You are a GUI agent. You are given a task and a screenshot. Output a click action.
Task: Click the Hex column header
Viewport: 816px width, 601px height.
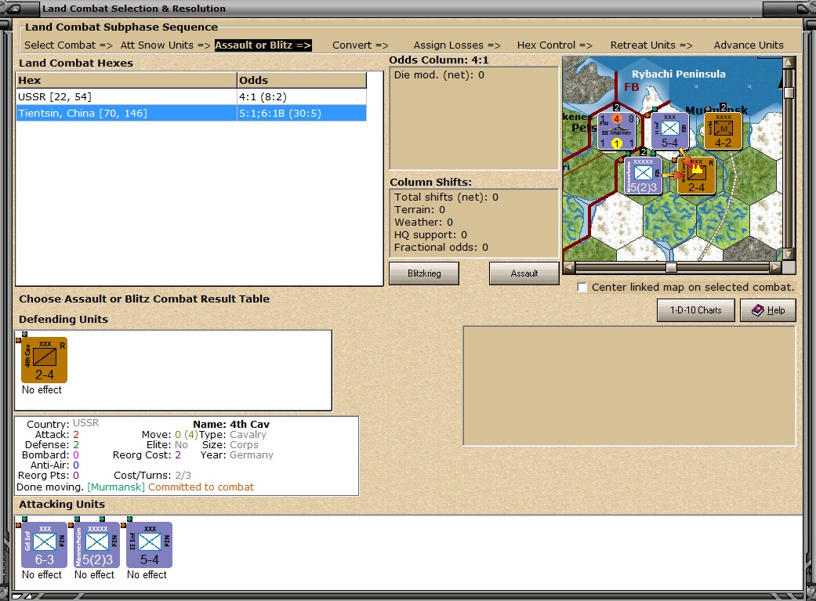[126, 80]
